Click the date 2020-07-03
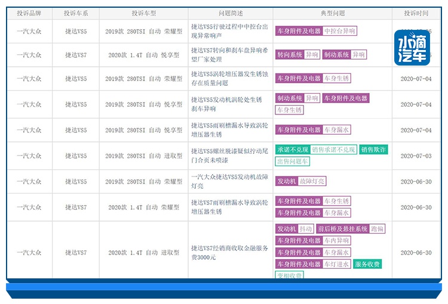The width and height of the screenshot is (448, 304). pos(416,156)
